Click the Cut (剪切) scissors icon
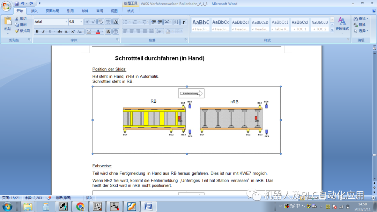Viewport: 377px width, 212px height. pos(17,19)
